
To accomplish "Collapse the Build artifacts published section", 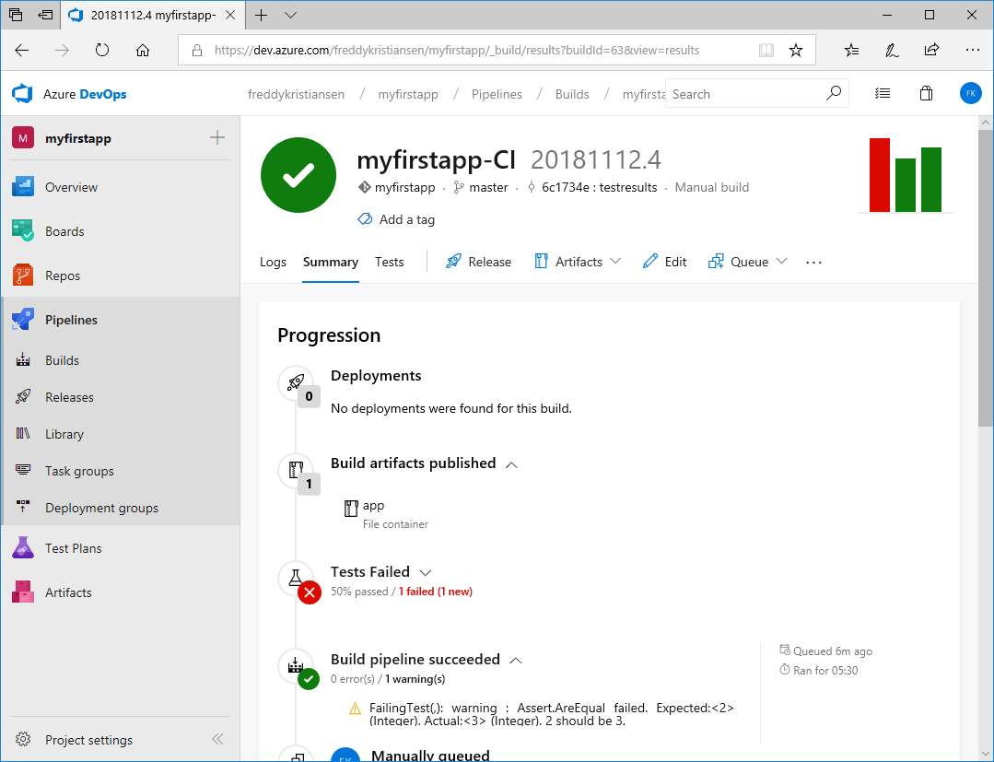I will click(512, 464).
